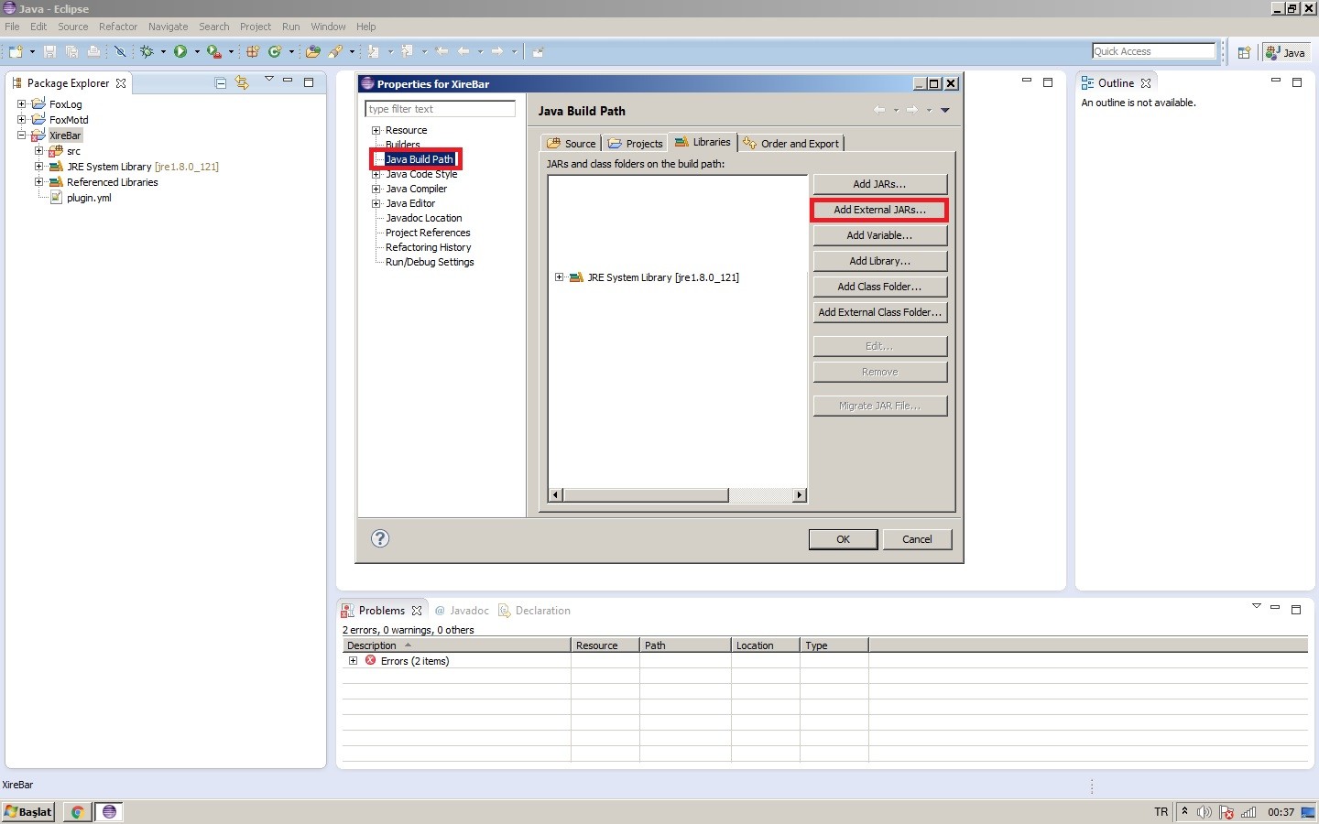Click the New Java Package icon
The height and width of the screenshot is (824, 1319).
(253, 51)
